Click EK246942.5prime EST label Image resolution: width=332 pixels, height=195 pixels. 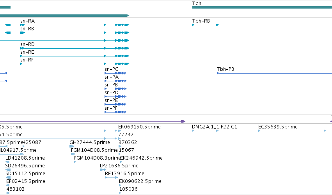pos(142,158)
